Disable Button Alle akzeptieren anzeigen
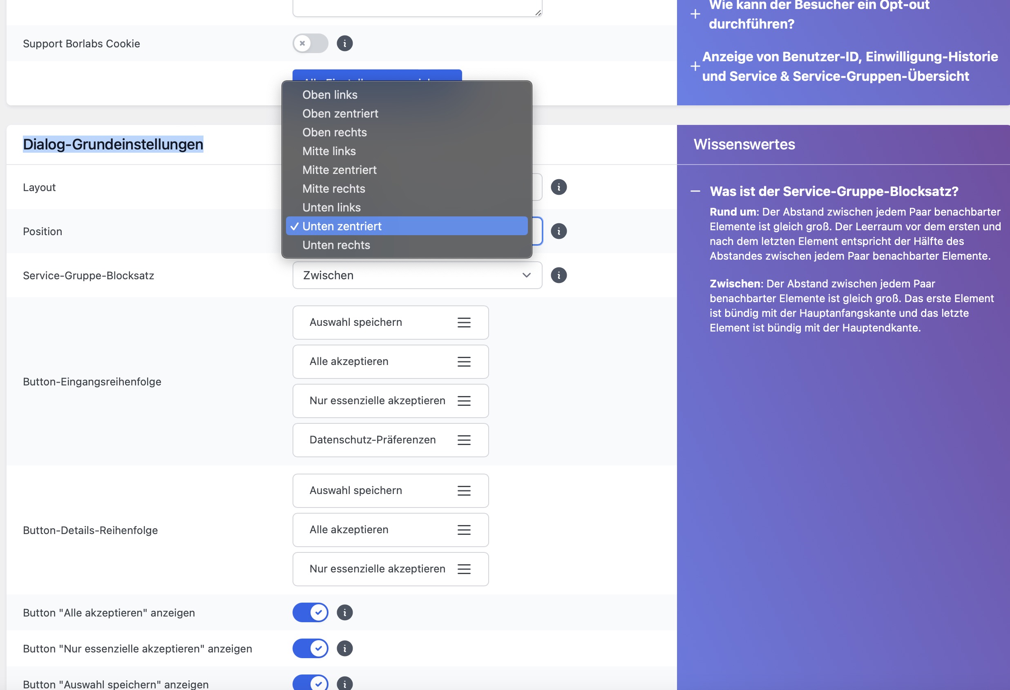Screen dimensions: 1010x690 [310, 612]
